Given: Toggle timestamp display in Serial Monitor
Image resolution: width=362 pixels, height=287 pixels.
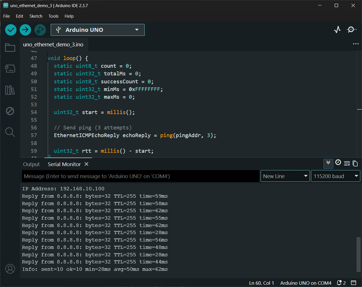Looking at the screenshot, I should (338, 163).
